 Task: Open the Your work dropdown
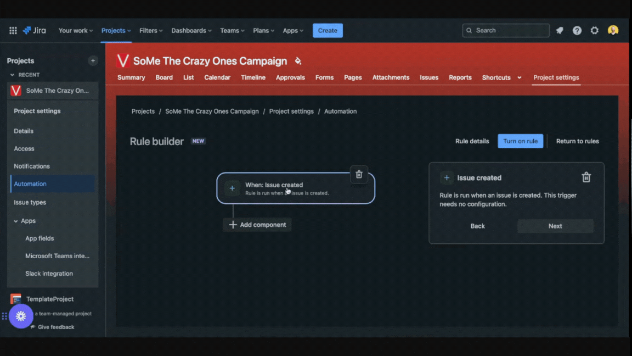pyautogui.click(x=76, y=30)
